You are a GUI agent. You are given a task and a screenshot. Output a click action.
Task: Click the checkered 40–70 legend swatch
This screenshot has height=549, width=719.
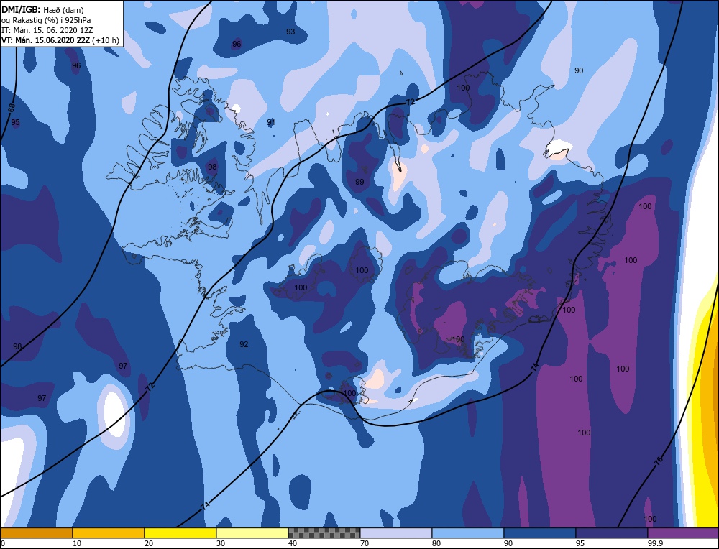pyautogui.click(x=324, y=532)
